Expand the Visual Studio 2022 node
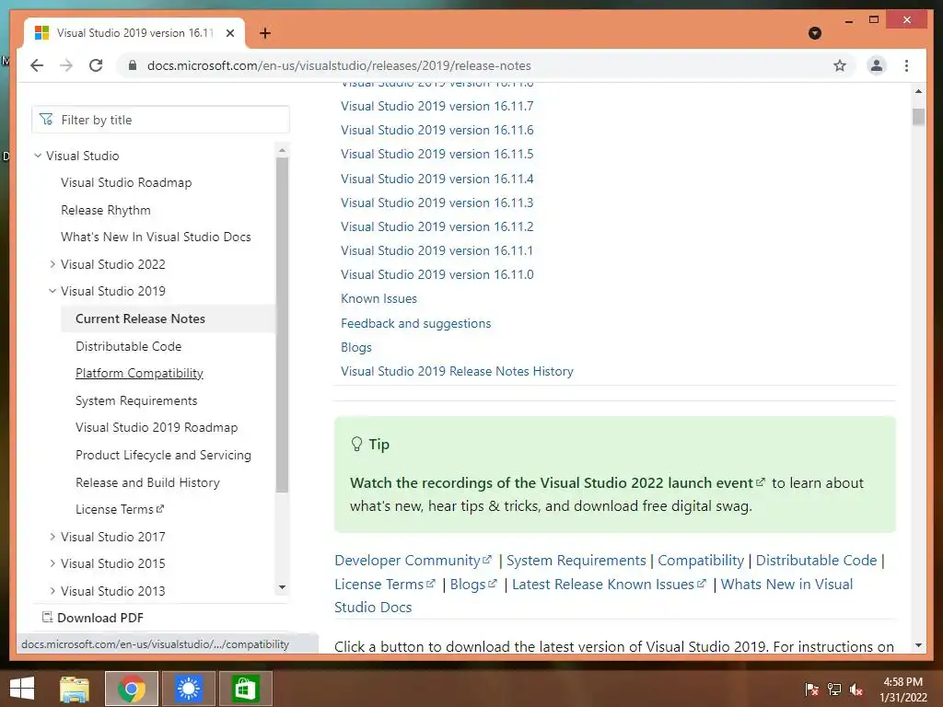 tap(52, 264)
